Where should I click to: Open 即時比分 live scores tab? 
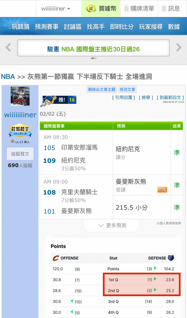pos(122,27)
